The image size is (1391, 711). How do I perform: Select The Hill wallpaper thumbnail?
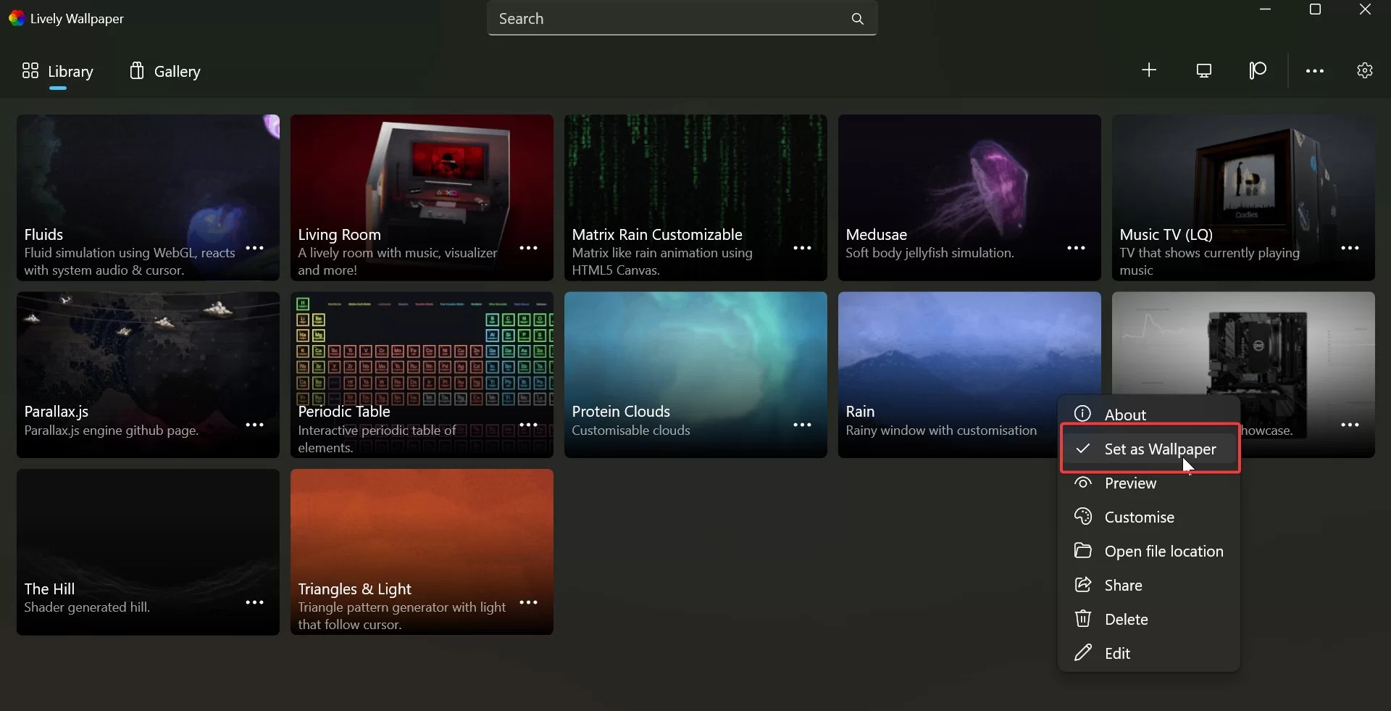[148, 552]
